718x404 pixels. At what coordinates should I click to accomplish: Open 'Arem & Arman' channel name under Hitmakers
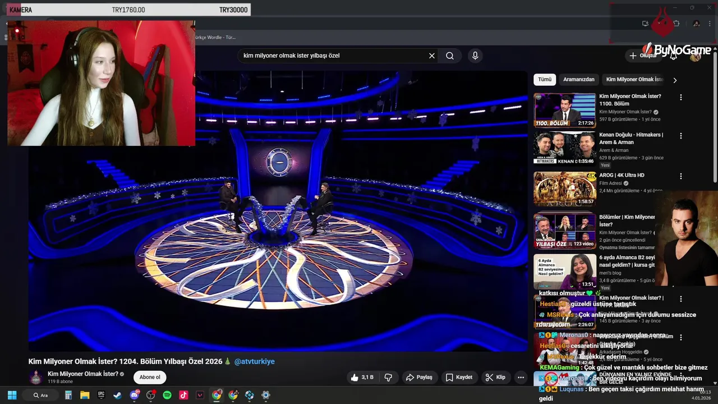click(x=614, y=150)
